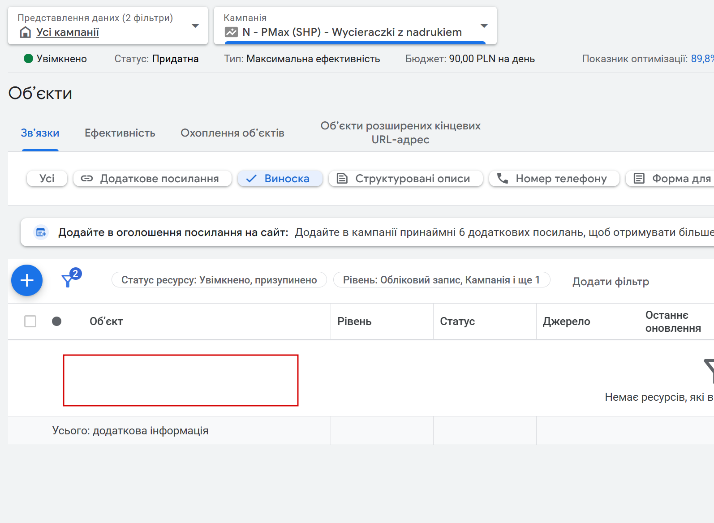This screenshot has width=714, height=523.
Task: Open the Усі кампанії link
Action: point(68,32)
